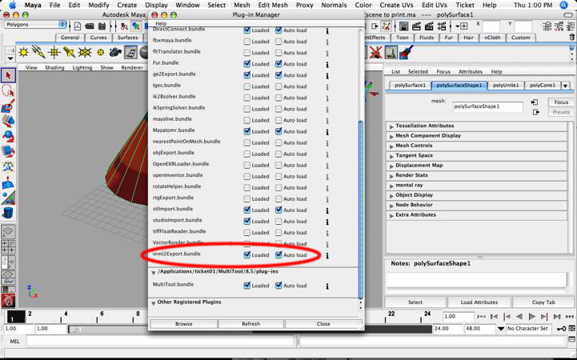Expand Tessellation Attributes section
The height and width of the screenshot is (360, 577).
(x=391, y=126)
